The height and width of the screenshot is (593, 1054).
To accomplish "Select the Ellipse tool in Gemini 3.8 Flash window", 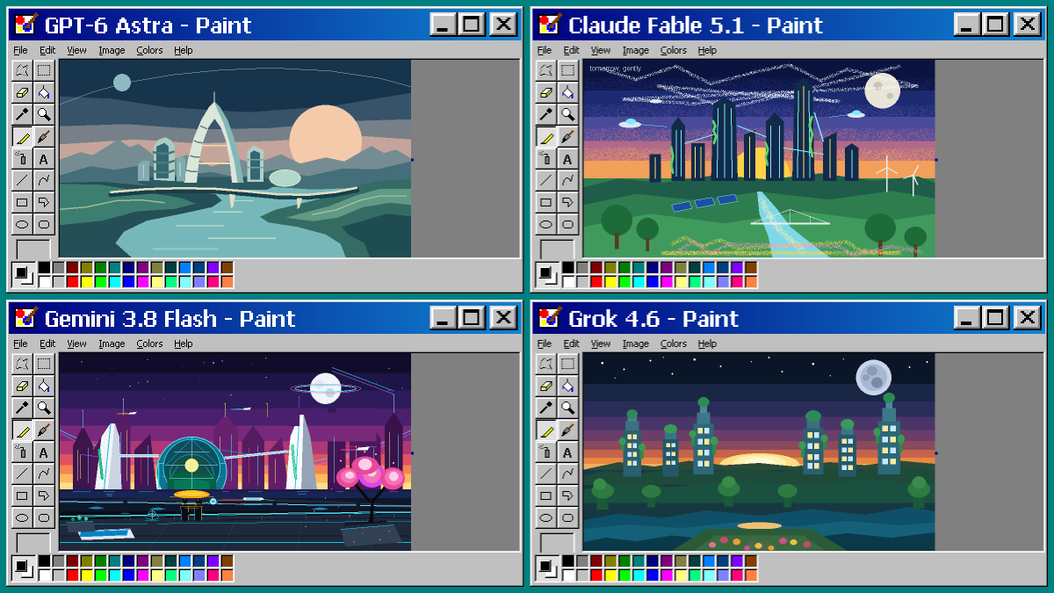I will pos(22,517).
